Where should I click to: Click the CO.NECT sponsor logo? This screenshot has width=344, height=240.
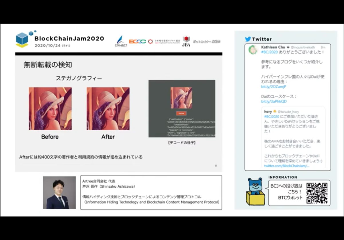click(x=121, y=41)
